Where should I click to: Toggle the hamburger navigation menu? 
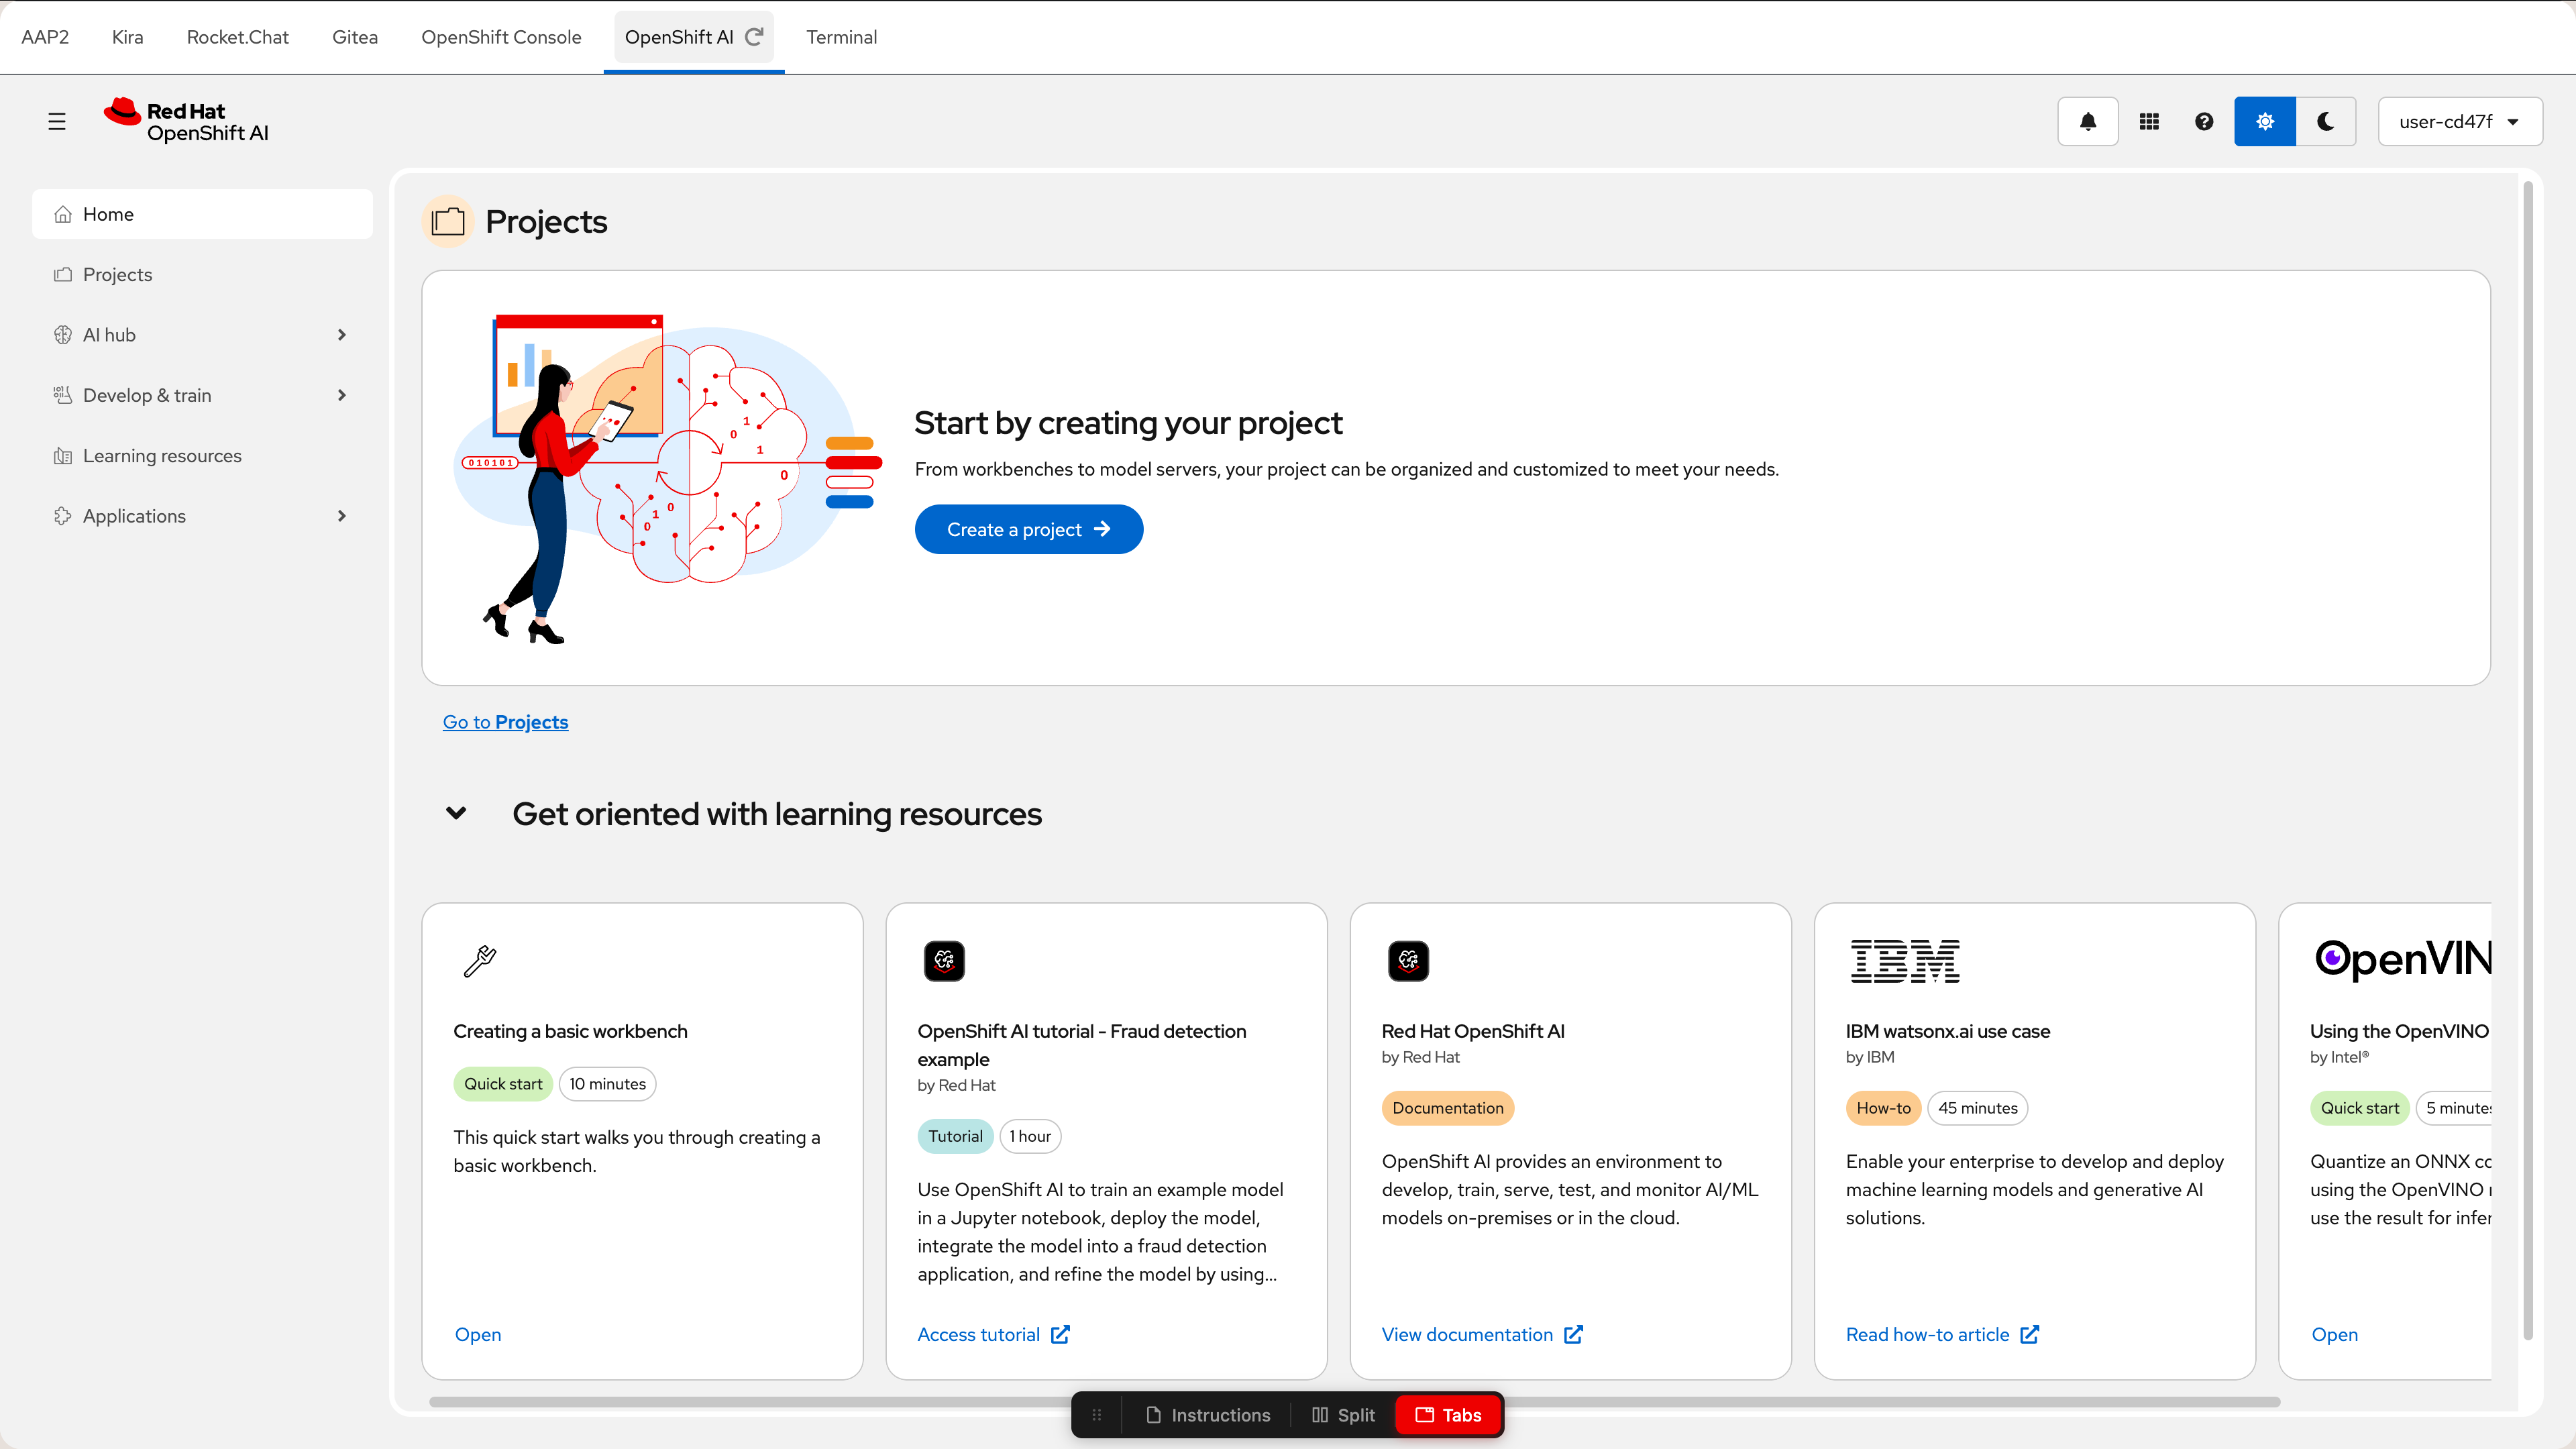(57, 121)
